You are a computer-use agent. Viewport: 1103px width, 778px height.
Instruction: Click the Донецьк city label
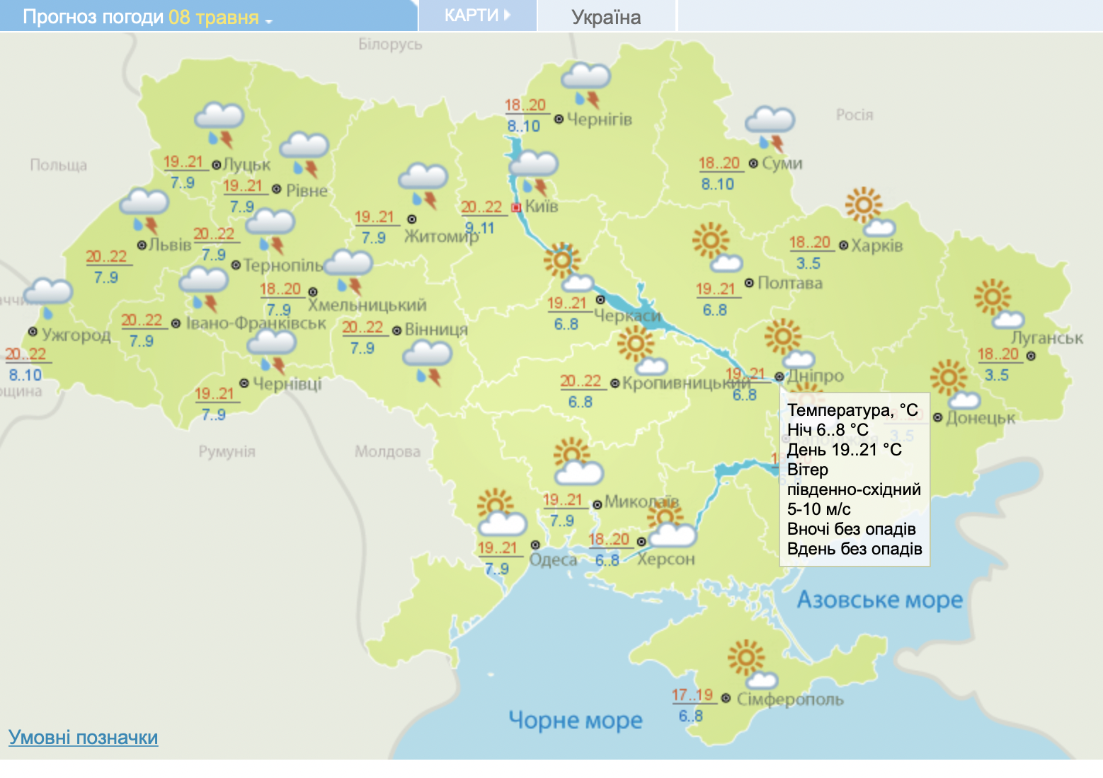click(x=981, y=418)
